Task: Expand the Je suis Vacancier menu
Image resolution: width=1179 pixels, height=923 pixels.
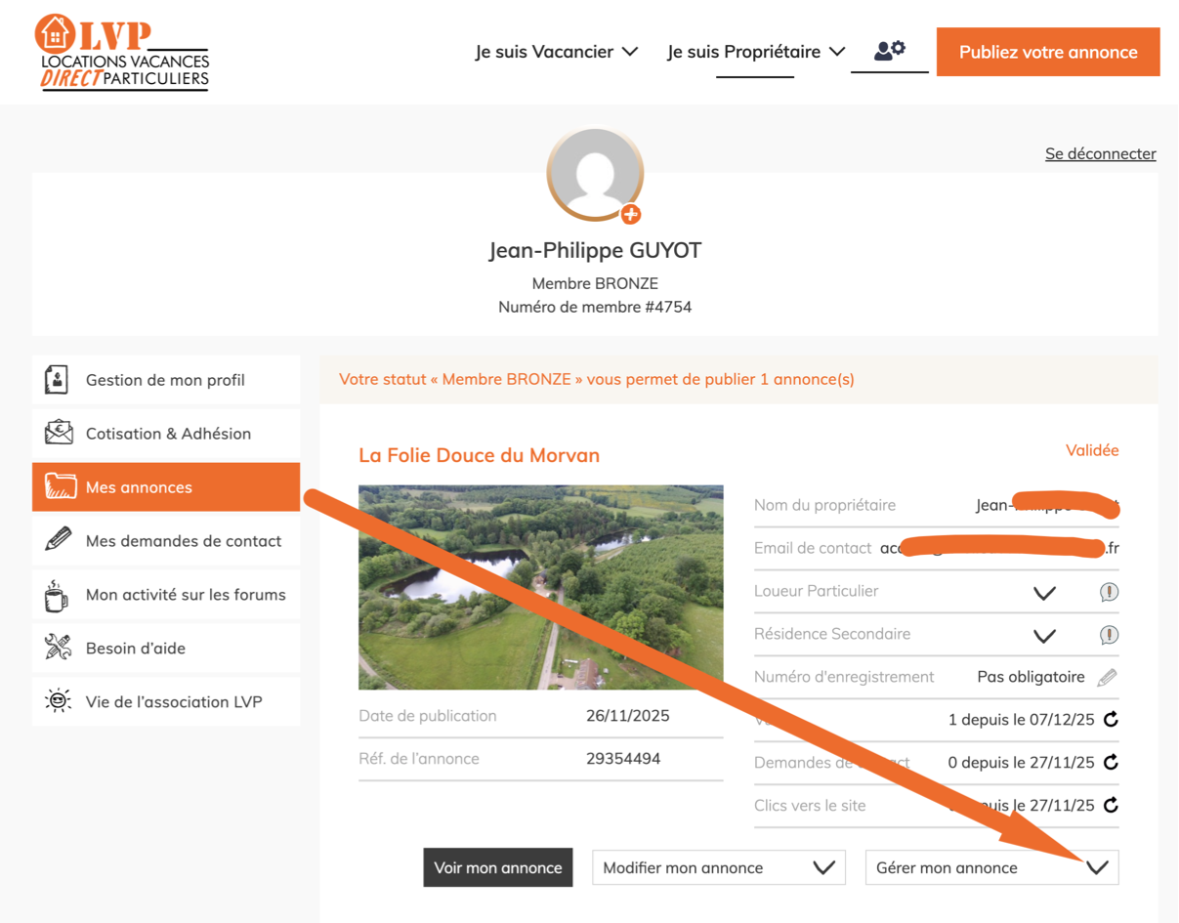Action: [556, 52]
